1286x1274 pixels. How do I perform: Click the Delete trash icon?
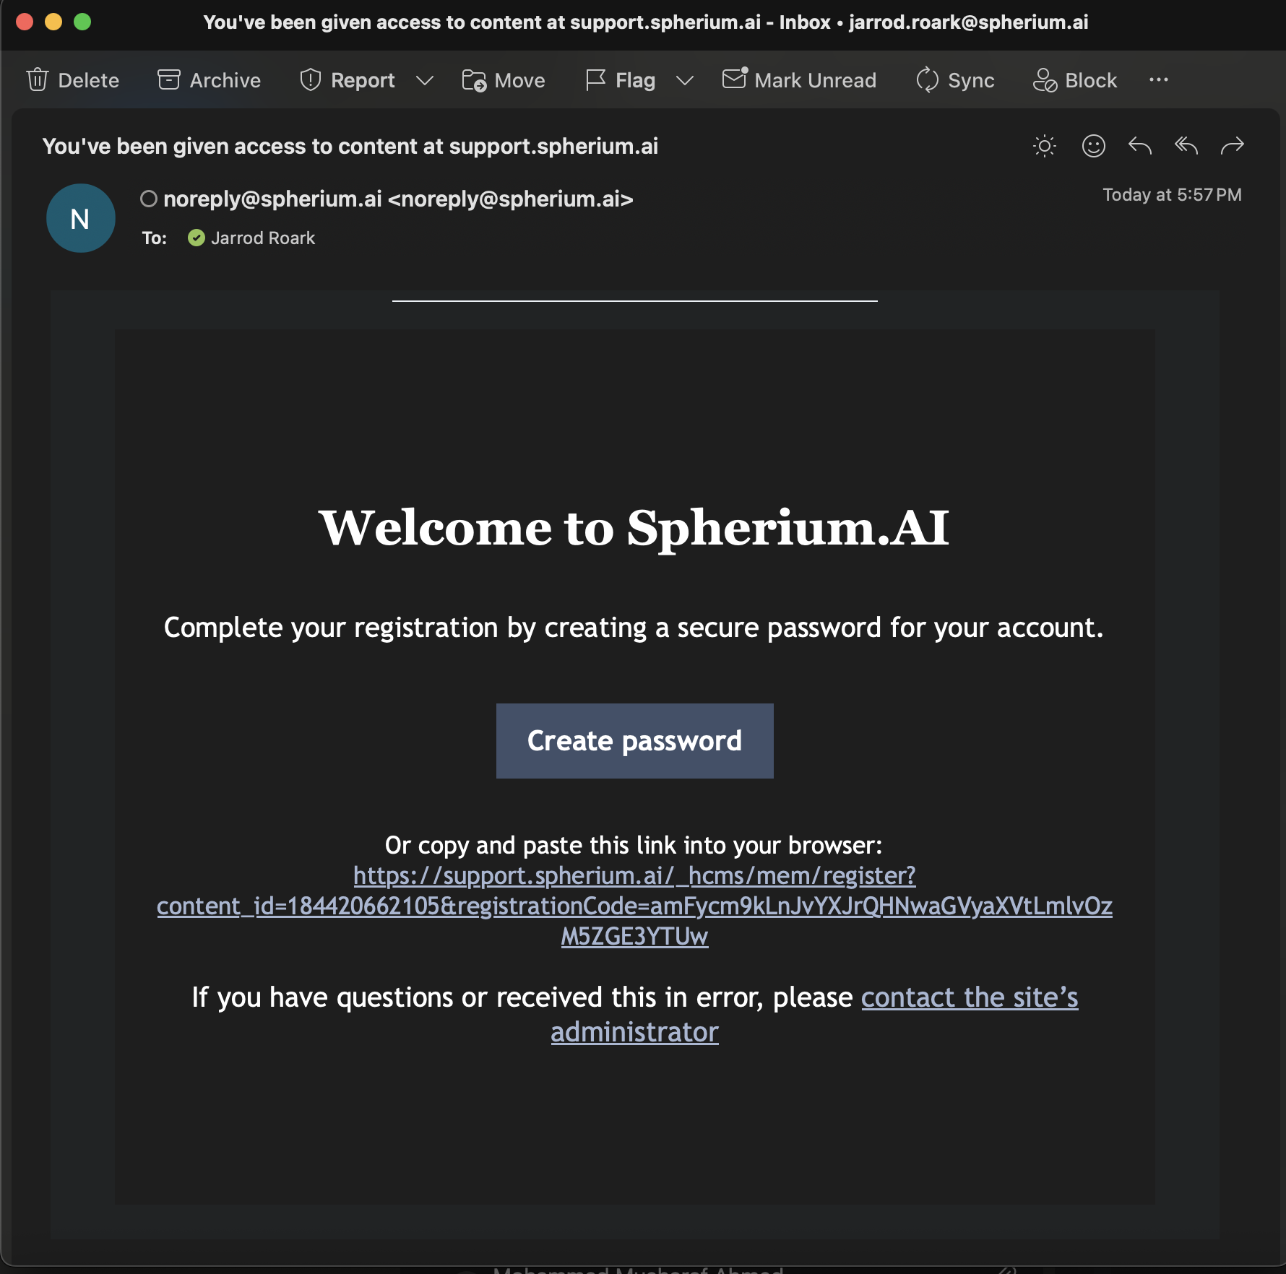38,80
